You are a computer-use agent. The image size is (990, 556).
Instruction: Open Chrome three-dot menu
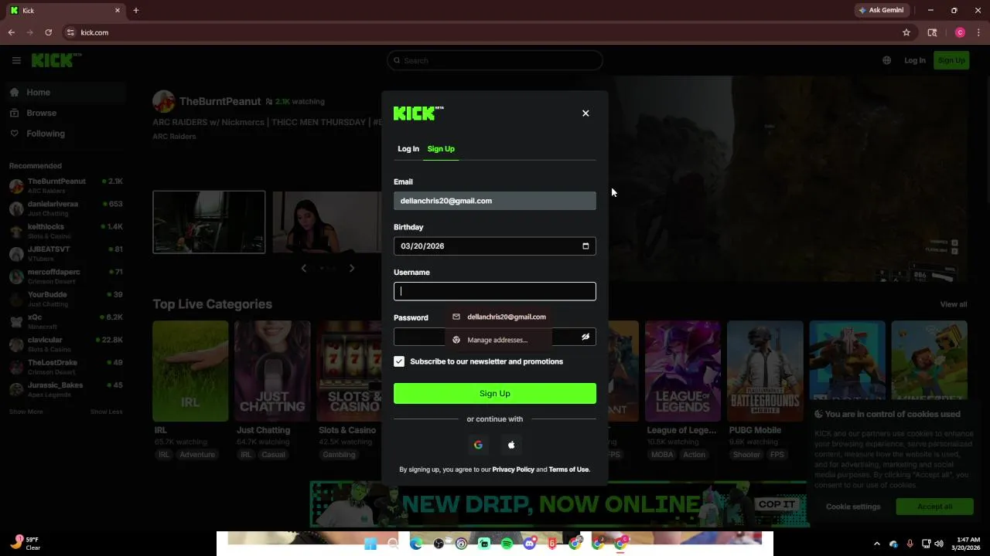click(x=978, y=32)
